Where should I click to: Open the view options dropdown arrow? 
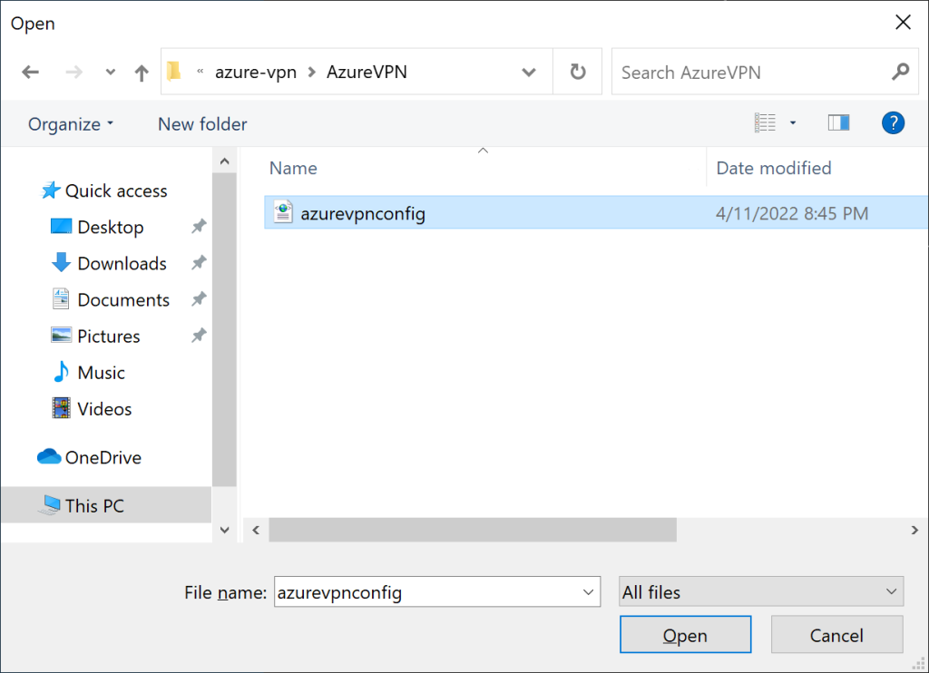pyautogui.click(x=793, y=122)
